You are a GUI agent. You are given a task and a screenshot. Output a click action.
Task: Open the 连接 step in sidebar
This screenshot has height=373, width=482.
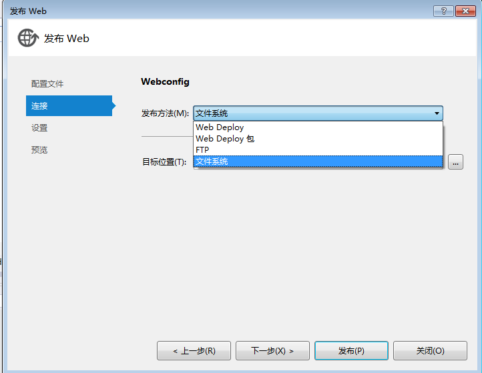tap(69, 105)
